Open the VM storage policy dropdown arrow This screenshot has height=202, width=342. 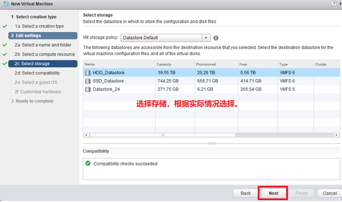pyautogui.click(x=206, y=38)
